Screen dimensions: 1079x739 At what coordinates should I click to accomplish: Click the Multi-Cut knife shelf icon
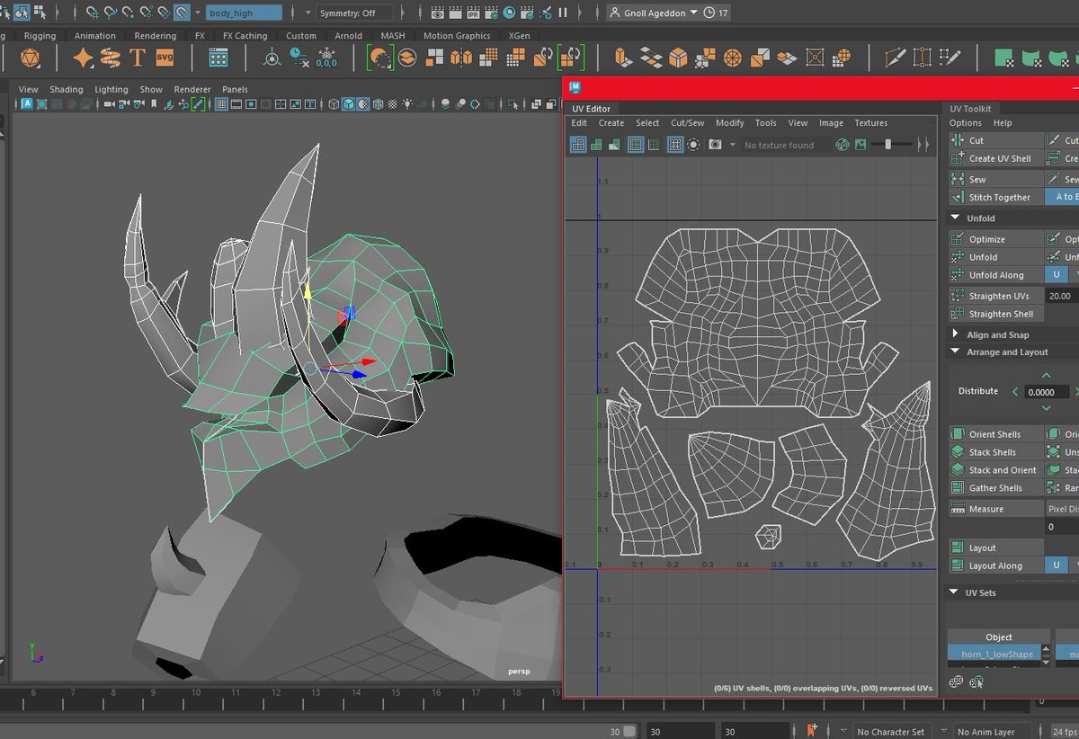pyautogui.click(x=895, y=58)
